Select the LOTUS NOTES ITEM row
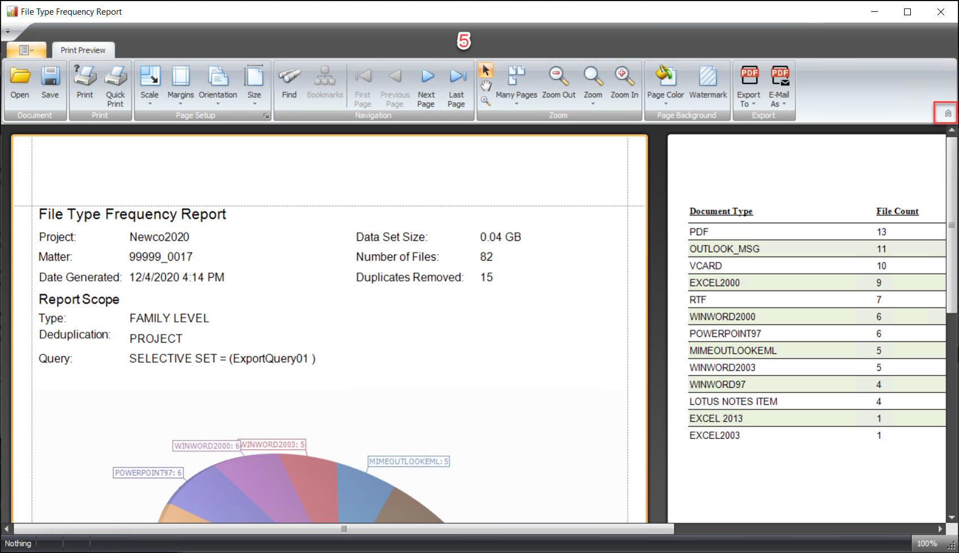 click(x=817, y=401)
